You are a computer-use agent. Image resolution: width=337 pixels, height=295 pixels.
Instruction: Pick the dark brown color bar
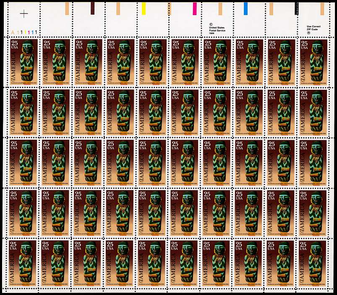[92, 8]
